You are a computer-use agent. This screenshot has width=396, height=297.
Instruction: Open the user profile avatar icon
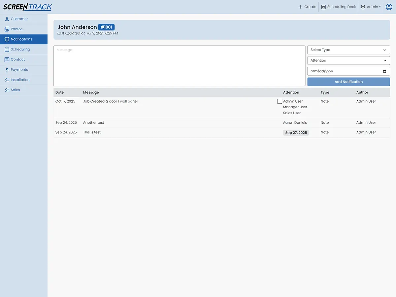point(389,7)
